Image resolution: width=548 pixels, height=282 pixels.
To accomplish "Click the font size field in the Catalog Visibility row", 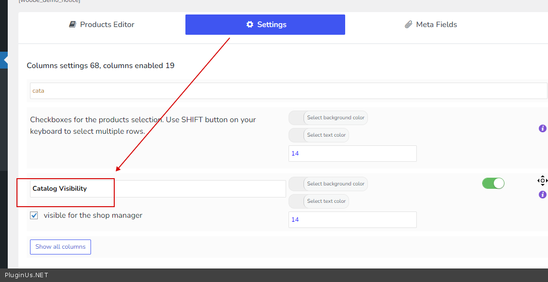I will pyautogui.click(x=352, y=220).
